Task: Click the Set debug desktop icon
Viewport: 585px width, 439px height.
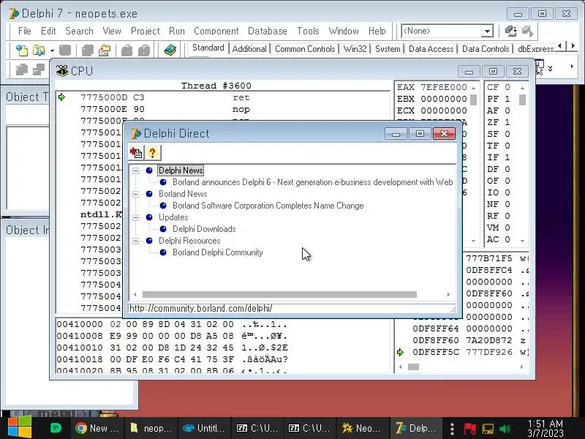Action: (527, 31)
